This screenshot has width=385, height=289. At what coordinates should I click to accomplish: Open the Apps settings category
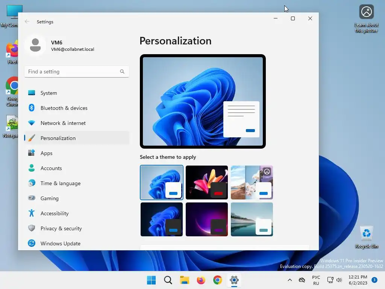tap(77, 153)
